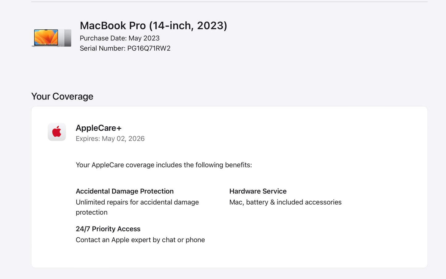
Task: Click the Expires: May 02, 2026 label
Action: click(110, 138)
